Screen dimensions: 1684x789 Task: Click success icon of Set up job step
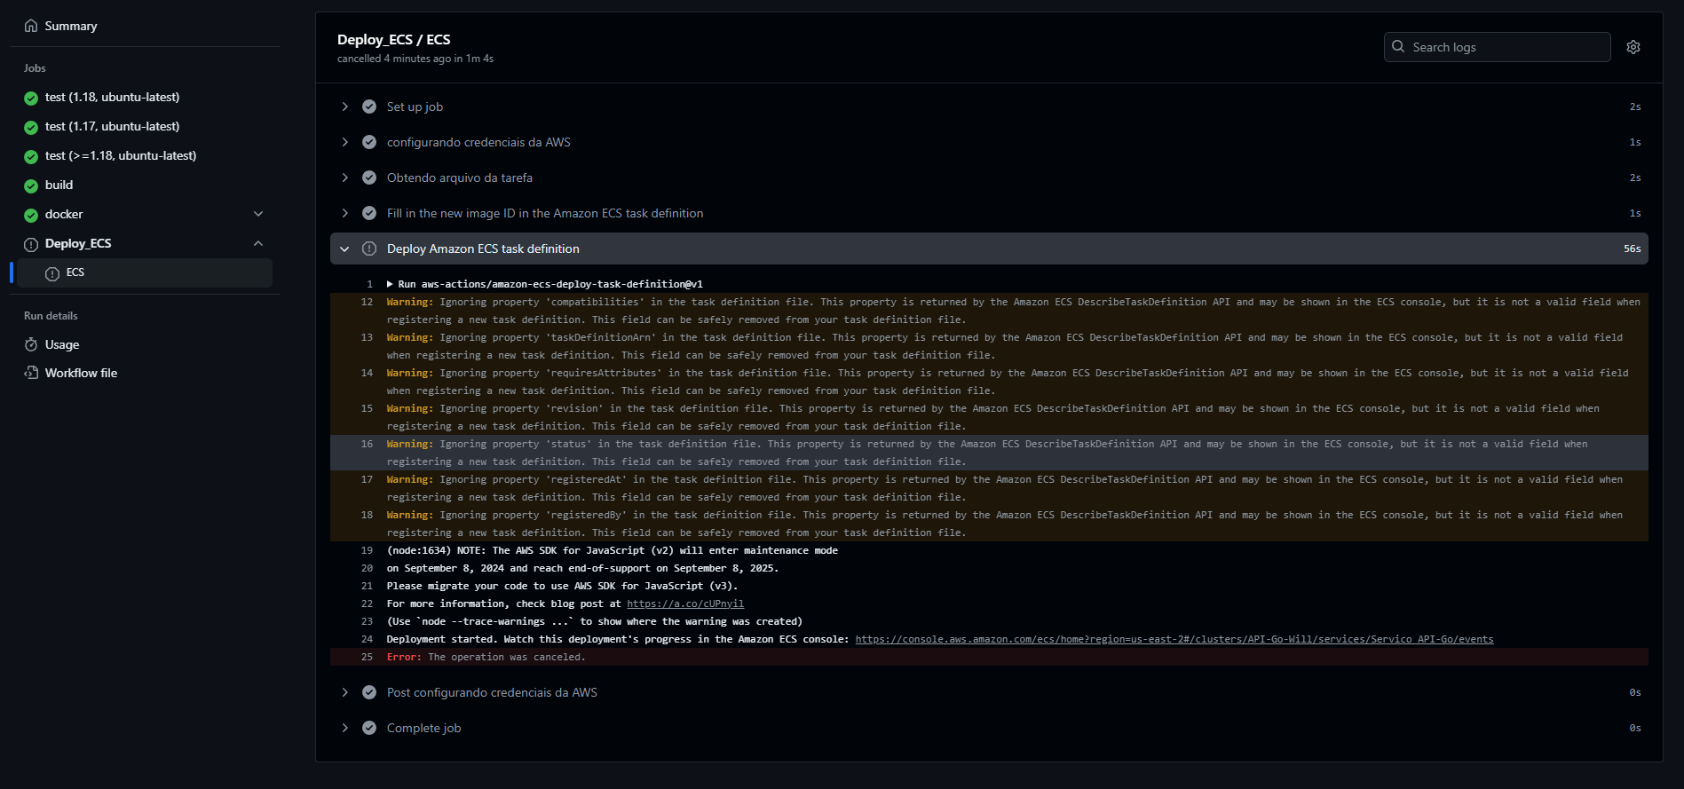pos(369,107)
